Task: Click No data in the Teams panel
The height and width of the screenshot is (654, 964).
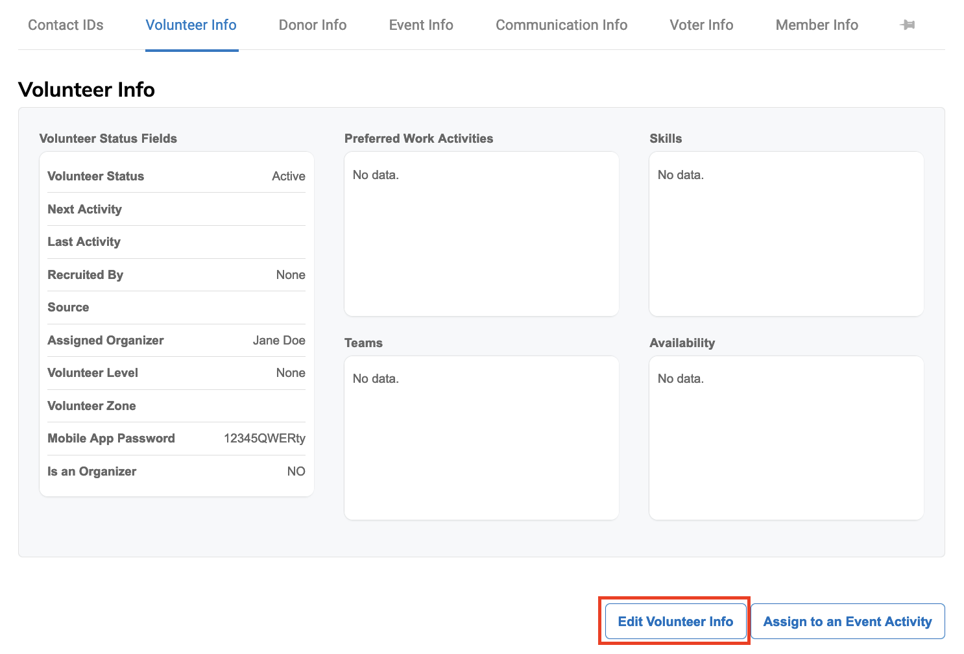Action: [x=376, y=379]
